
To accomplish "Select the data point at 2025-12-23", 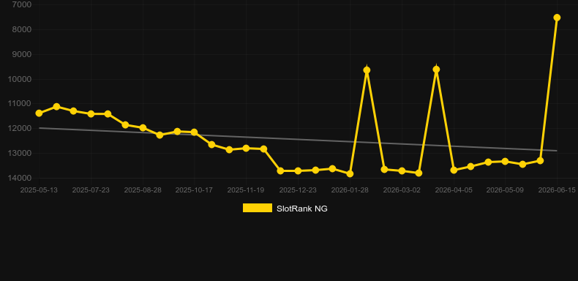I will click(x=298, y=171).
